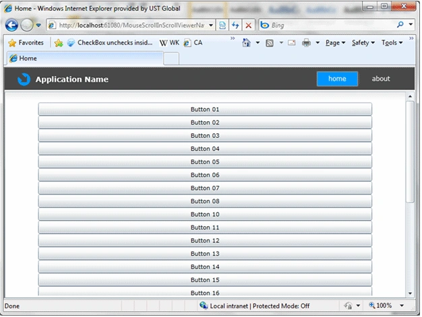Click Button 03
The width and height of the screenshot is (422, 317).
[205, 136]
